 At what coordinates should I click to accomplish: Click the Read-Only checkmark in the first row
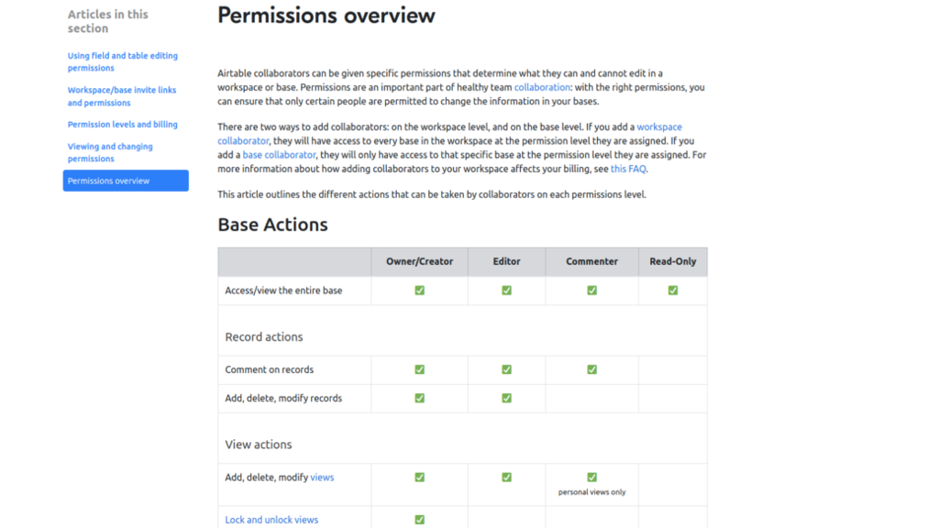[672, 290]
